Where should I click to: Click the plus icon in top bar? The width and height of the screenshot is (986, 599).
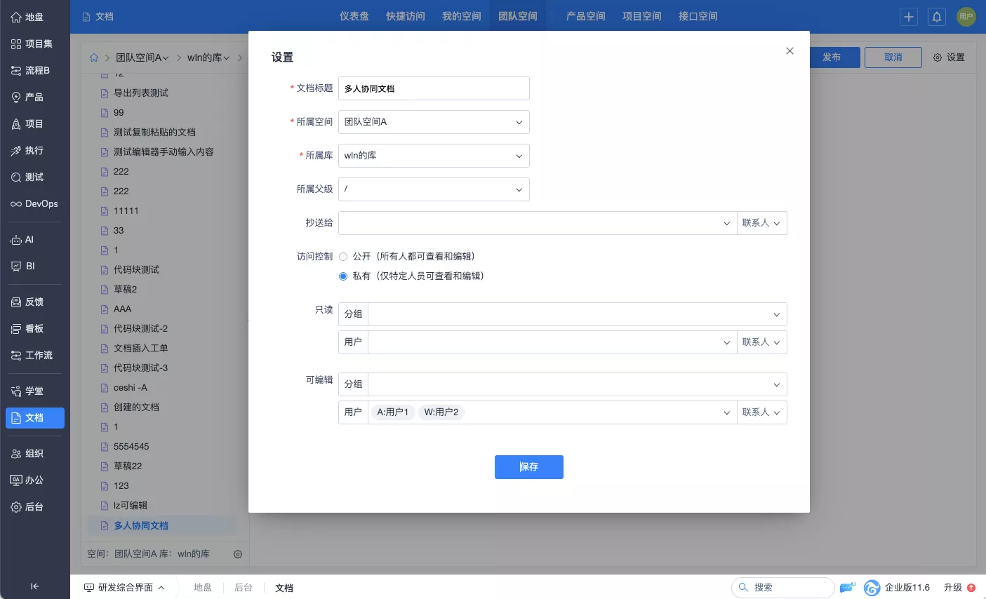[x=909, y=17]
